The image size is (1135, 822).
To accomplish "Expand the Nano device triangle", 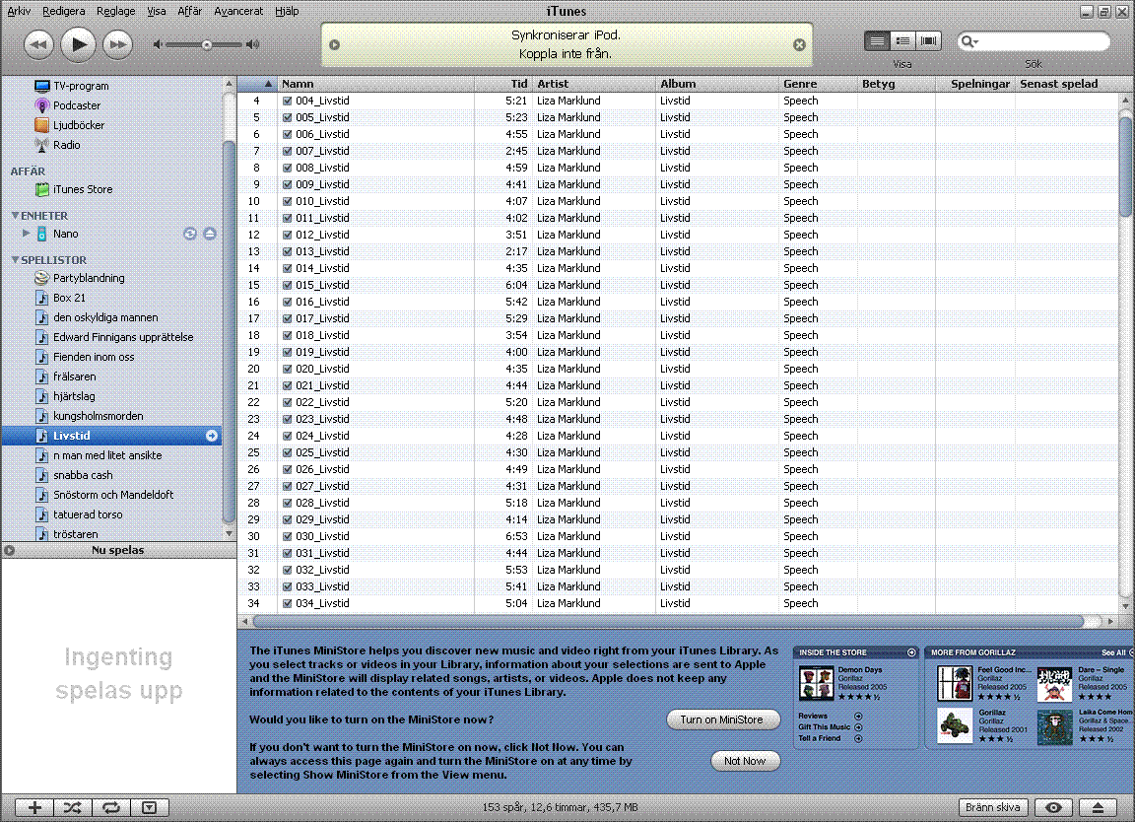I will (26, 234).
